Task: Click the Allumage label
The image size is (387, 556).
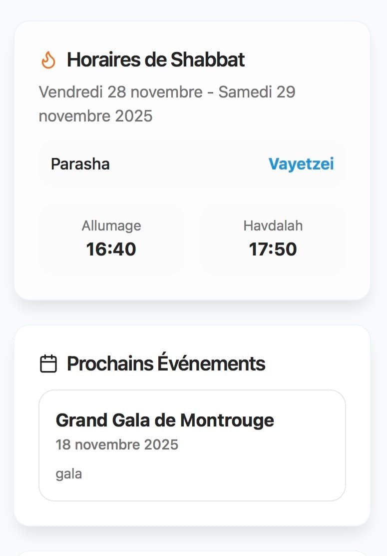Action: point(111,226)
